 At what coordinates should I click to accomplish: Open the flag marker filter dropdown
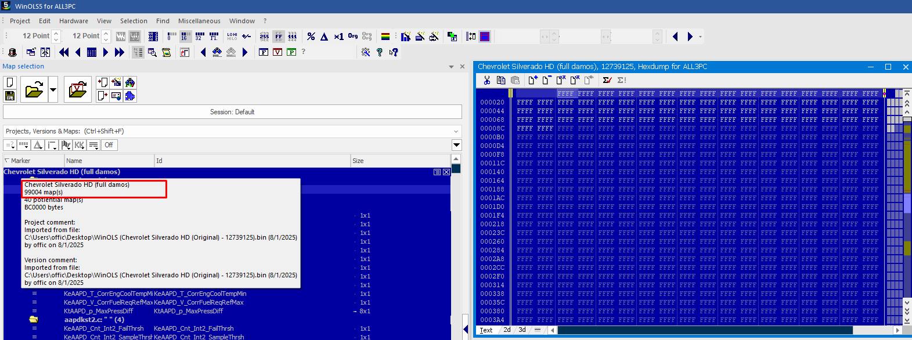[x=66, y=145]
